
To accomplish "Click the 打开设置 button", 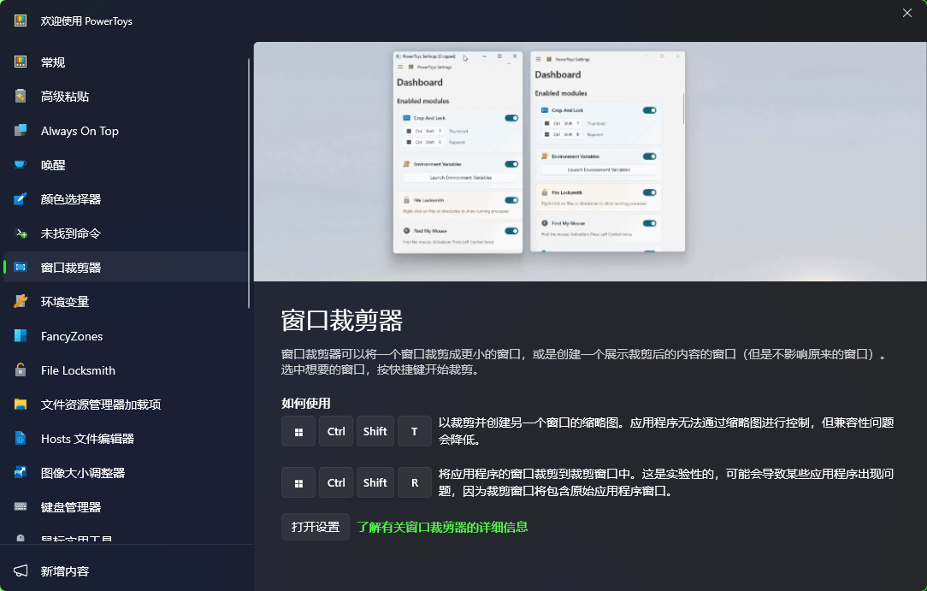I will [315, 527].
